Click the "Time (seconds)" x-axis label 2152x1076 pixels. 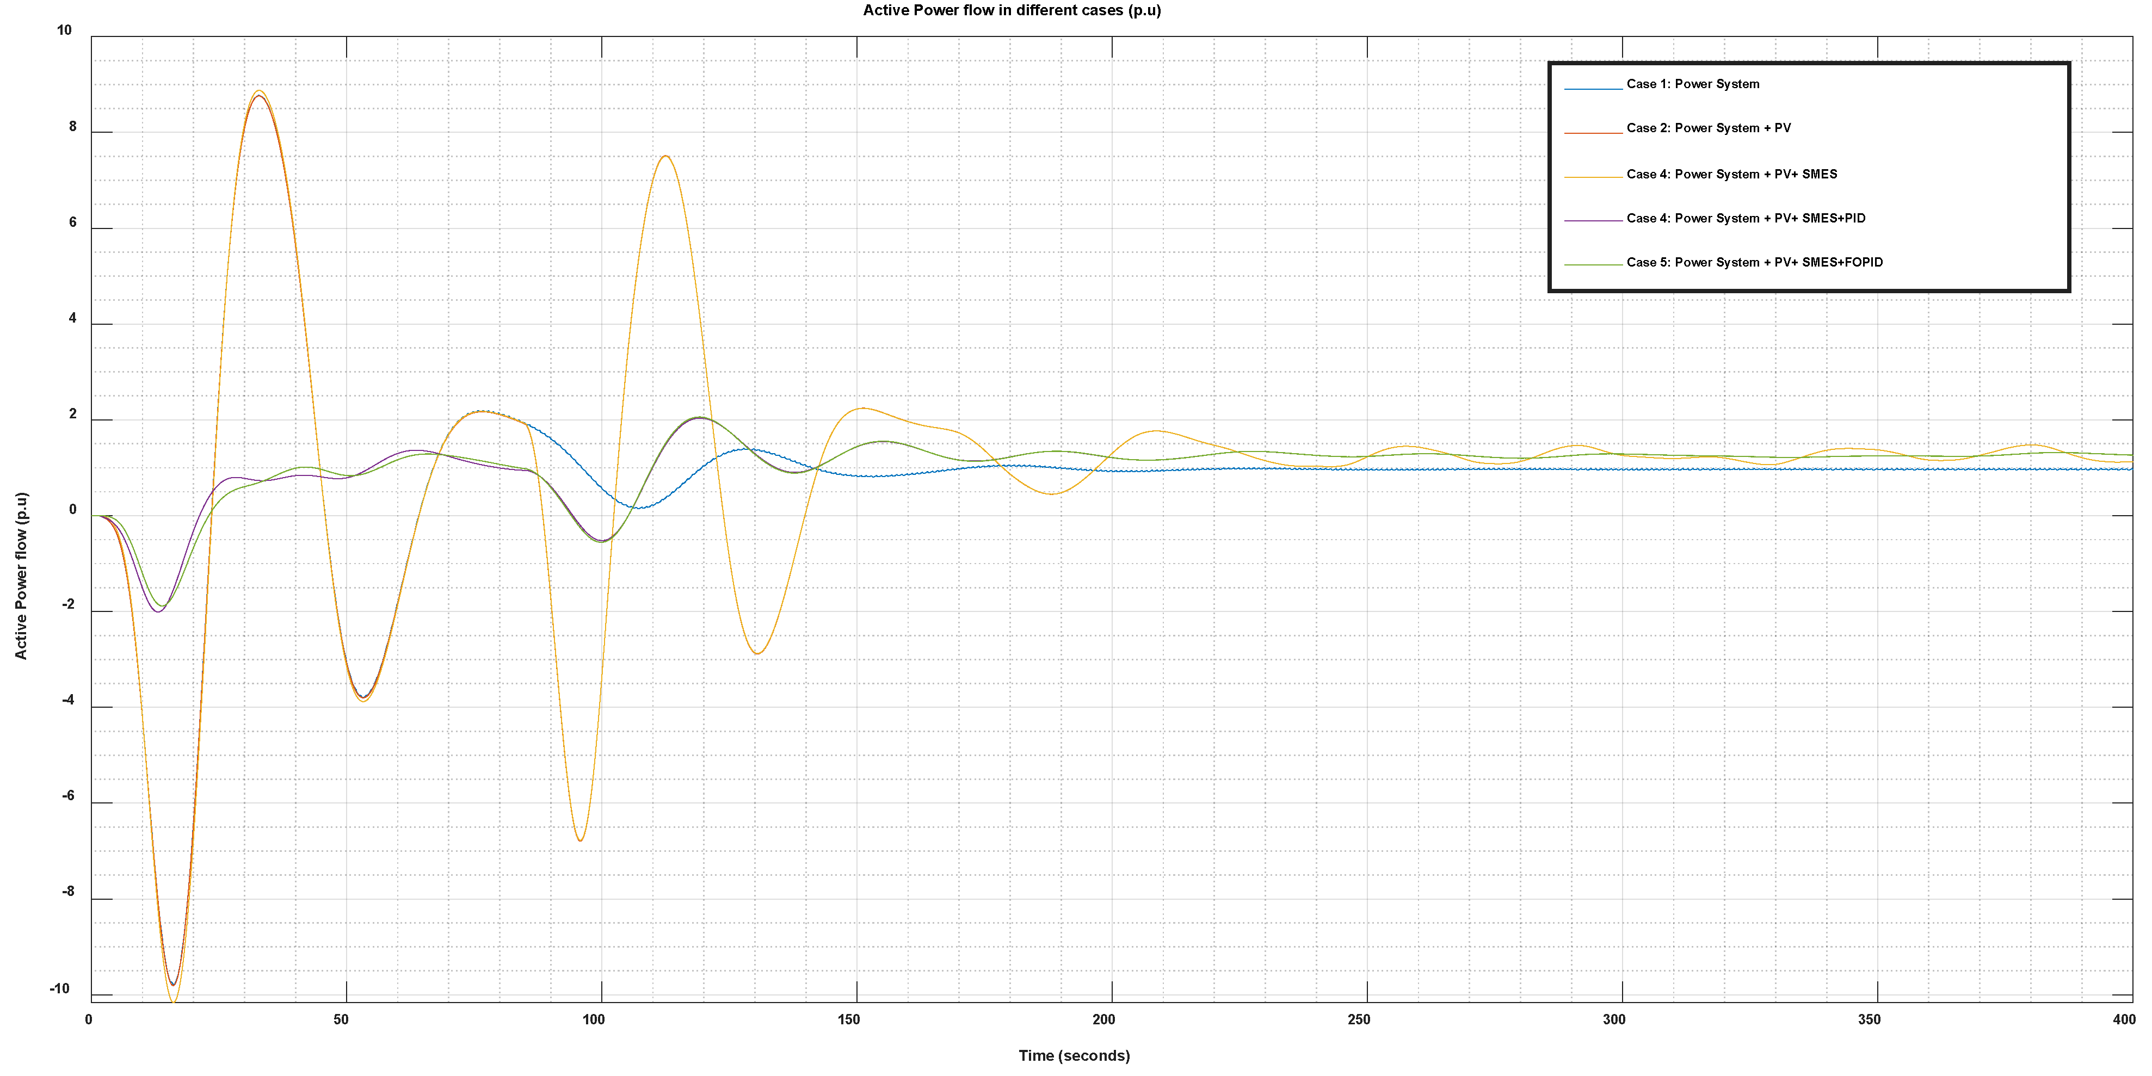pyautogui.click(x=1074, y=1055)
